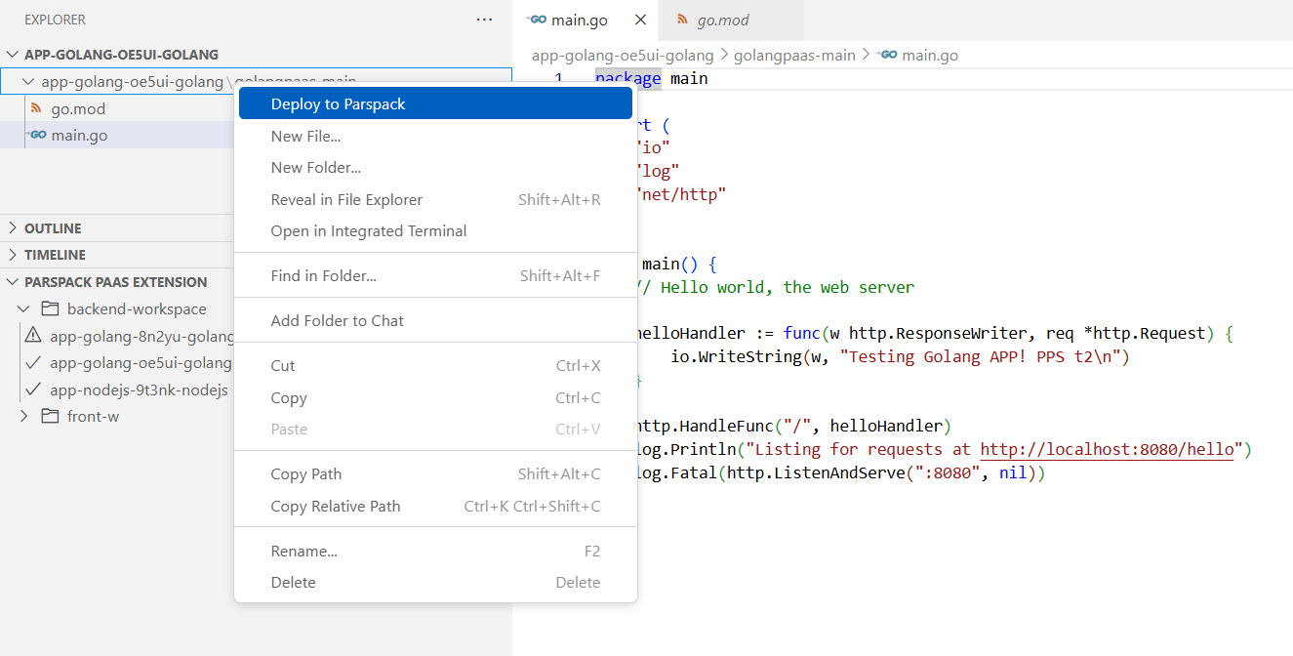Click the warning icon next to app-golang-8n2yu-golang

33,336
